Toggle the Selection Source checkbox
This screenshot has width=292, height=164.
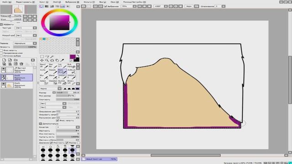1,56
